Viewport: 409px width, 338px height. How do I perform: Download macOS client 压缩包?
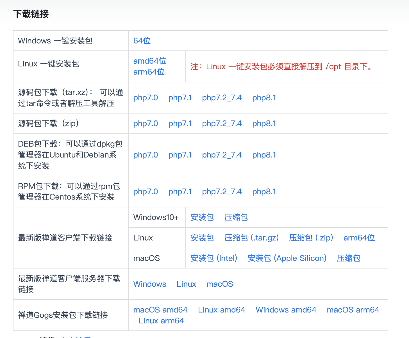[x=348, y=258]
